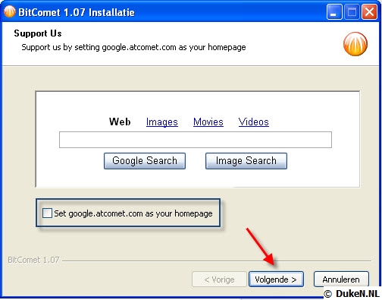Continue with the Volgende > button

click(276, 279)
